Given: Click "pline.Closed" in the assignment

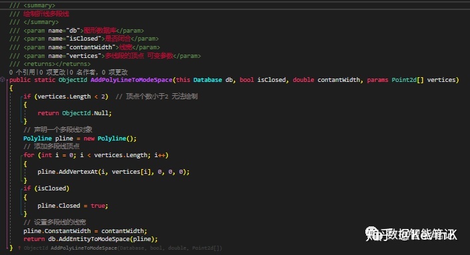Looking at the screenshot, I should tap(59, 206).
